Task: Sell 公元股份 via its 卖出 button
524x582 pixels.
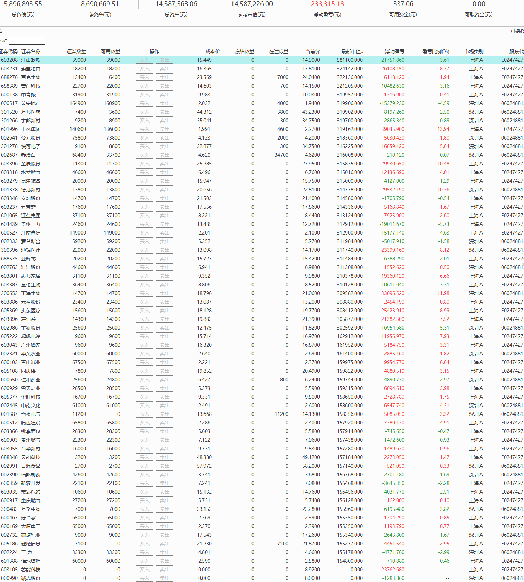Action: [165, 138]
